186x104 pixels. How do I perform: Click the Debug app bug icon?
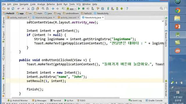(x=83, y=9)
